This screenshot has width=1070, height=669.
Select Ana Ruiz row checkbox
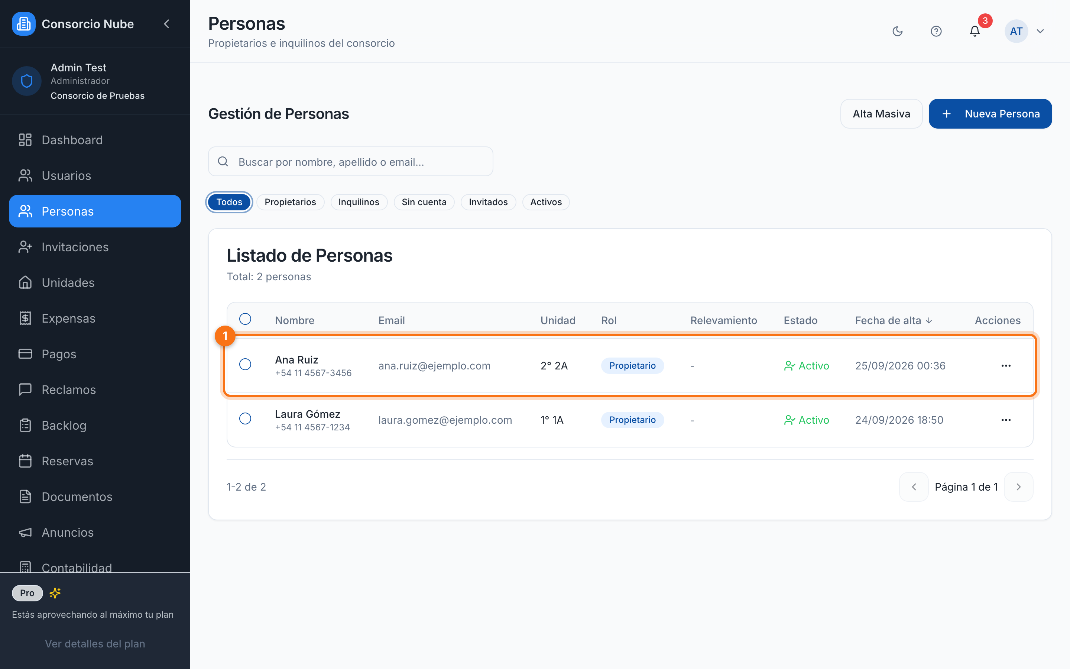coord(245,364)
